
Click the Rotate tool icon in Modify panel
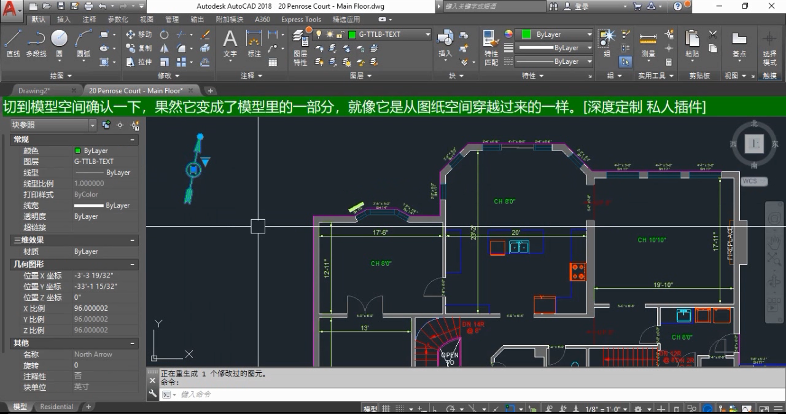(165, 34)
